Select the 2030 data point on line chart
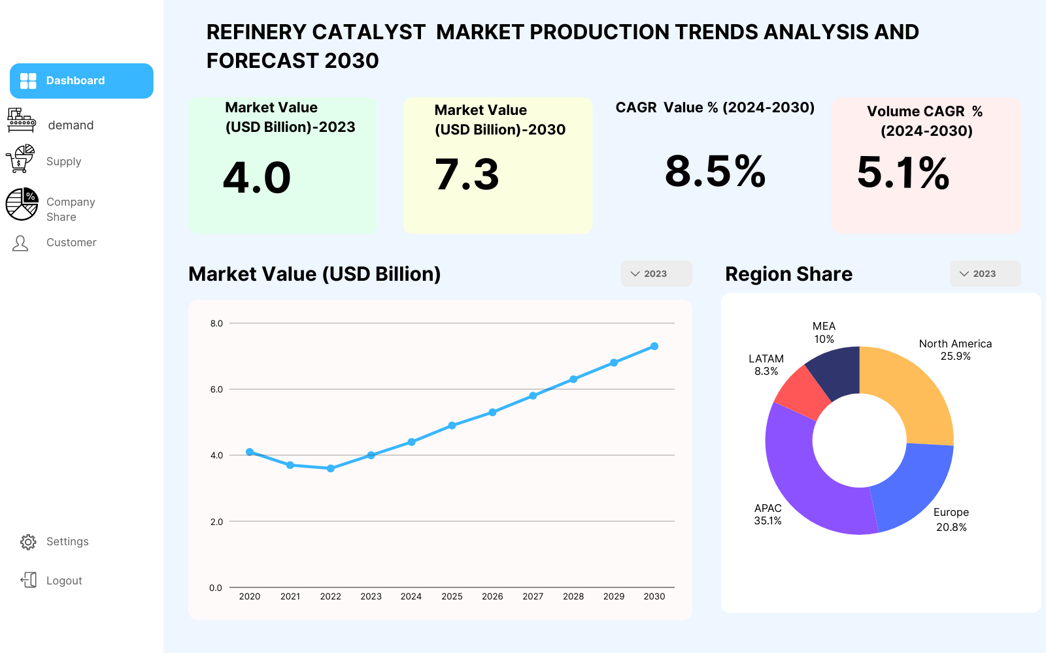Viewport: 1046px width, 653px height. [654, 346]
